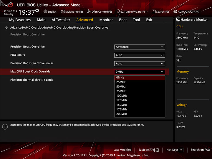The width and height of the screenshot is (212, 159).
Task: Toggle AURA ON/OFF light icon
Action: tap(175, 11)
